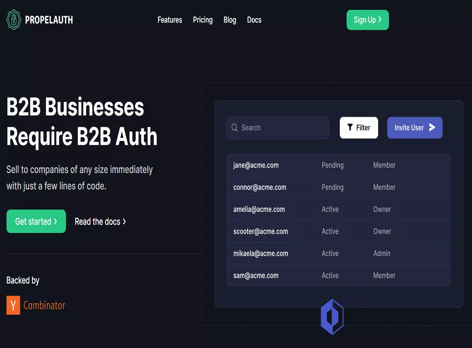
Task: Click the Invite User button
Action: coord(415,128)
